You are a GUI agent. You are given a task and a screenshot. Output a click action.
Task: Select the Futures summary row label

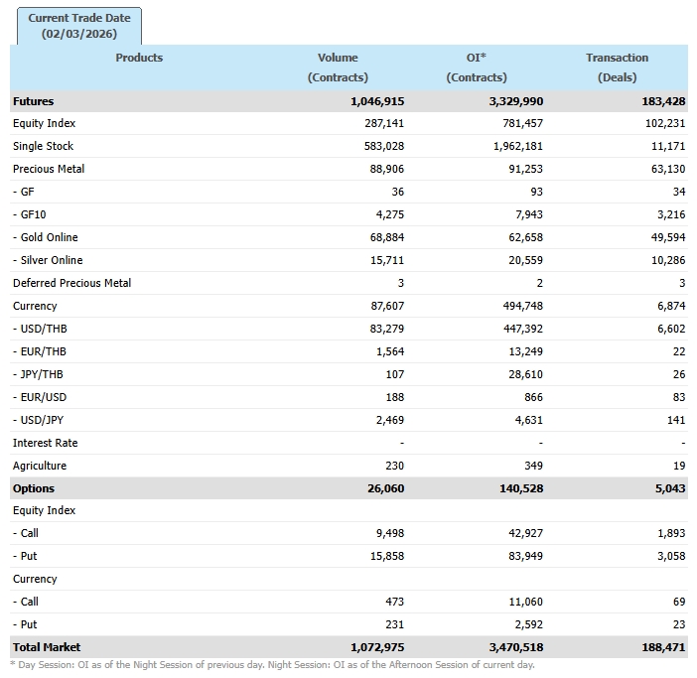point(34,101)
